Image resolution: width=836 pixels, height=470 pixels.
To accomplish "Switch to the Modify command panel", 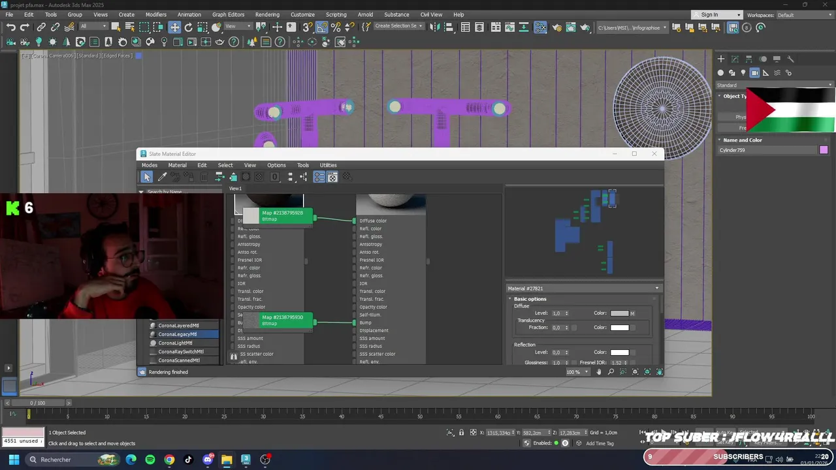I will [x=735, y=59].
